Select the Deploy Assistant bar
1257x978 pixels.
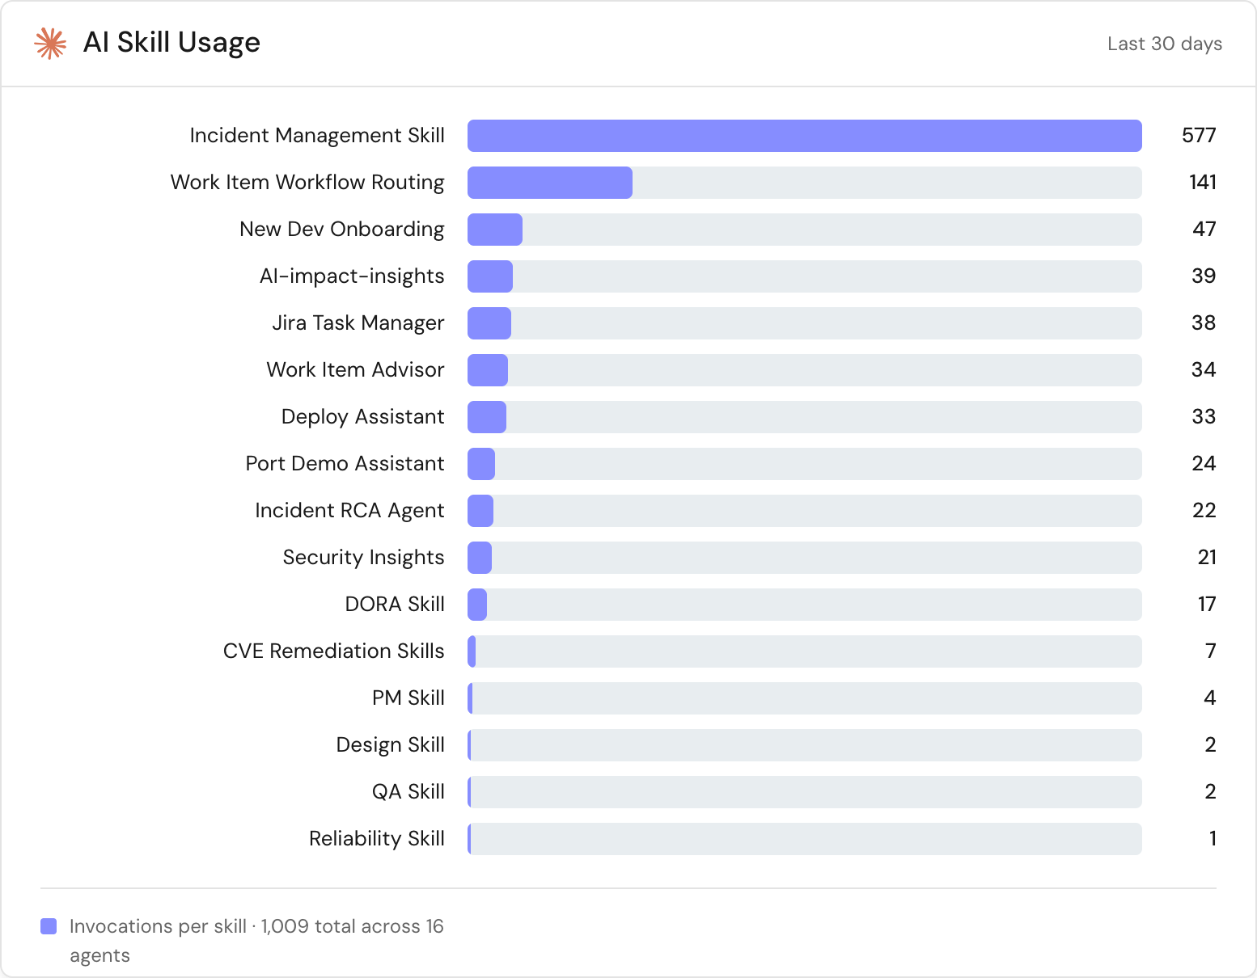click(487, 417)
